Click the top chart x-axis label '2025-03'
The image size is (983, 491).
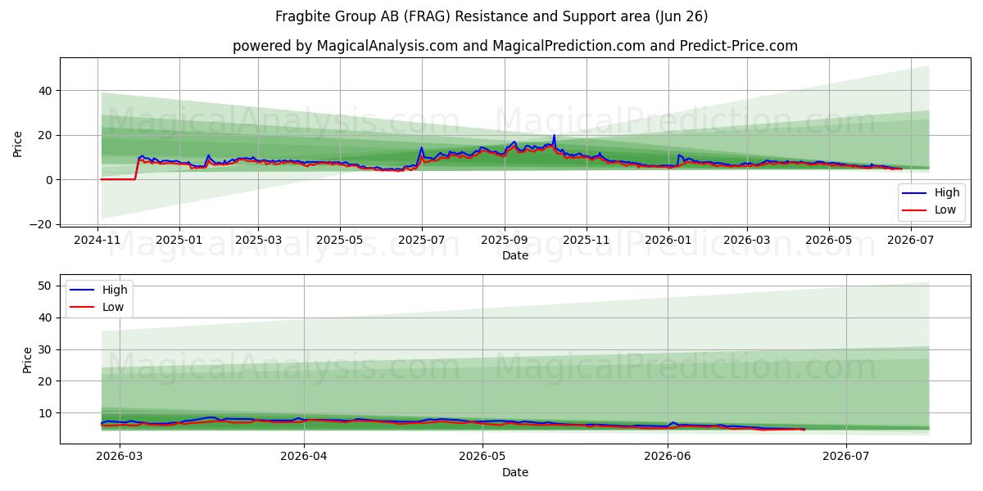coord(258,240)
